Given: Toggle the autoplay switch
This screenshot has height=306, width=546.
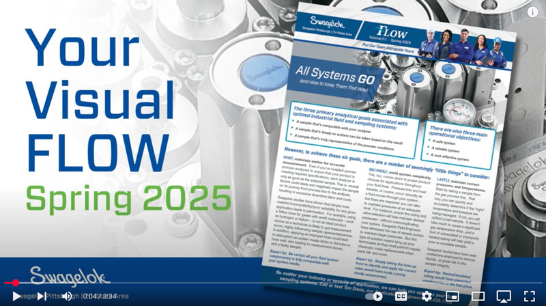Looking at the screenshot, I should pyautogui.click(x=373, y=296).
